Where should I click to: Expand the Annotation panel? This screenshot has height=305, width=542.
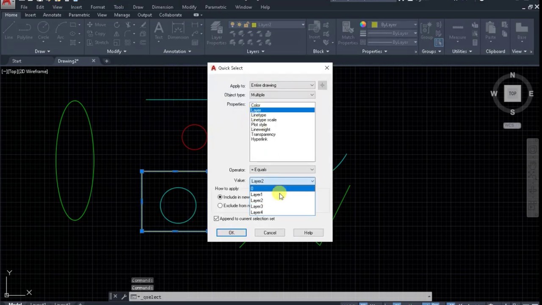(177, 51)
